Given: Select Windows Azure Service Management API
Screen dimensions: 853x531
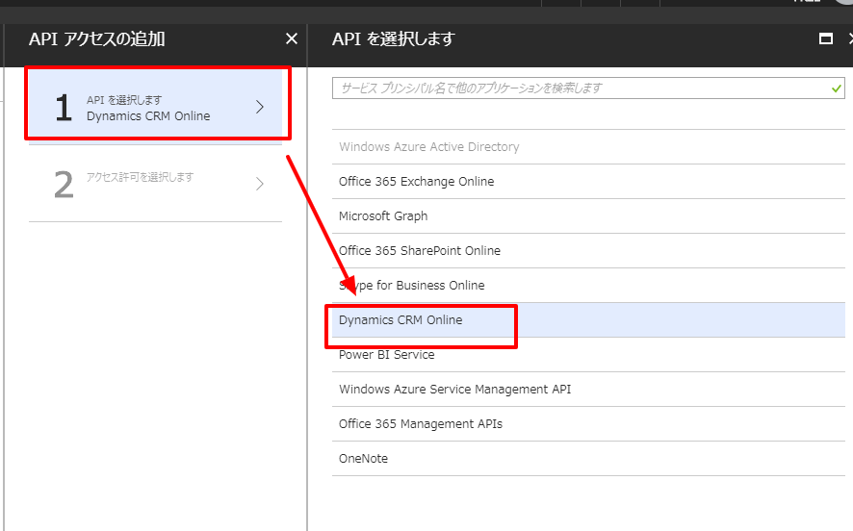Looking at the screenshot, I should 588,390.
